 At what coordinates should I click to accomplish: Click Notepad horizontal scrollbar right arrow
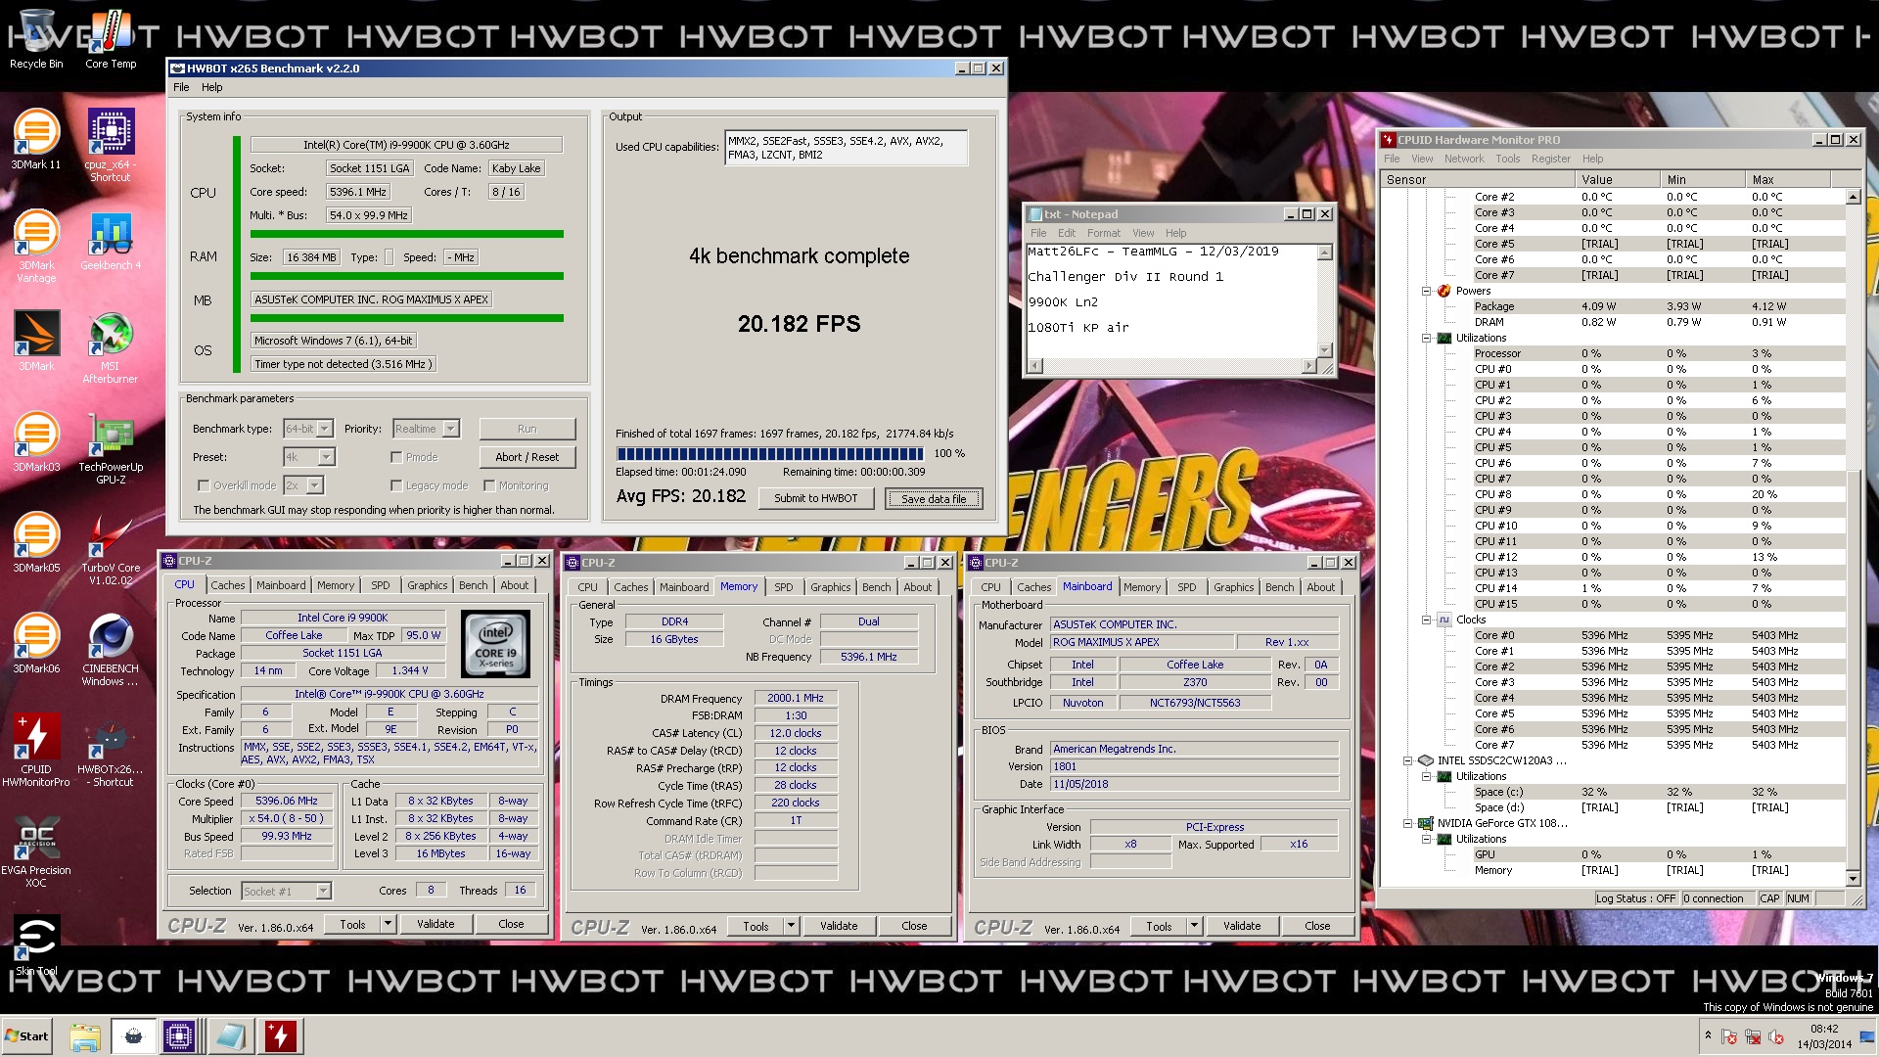pyautogui.click(x=1309, y=366)
